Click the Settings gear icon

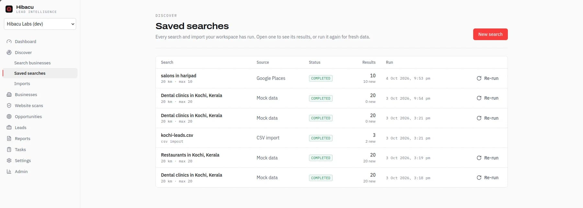point(9,160)
